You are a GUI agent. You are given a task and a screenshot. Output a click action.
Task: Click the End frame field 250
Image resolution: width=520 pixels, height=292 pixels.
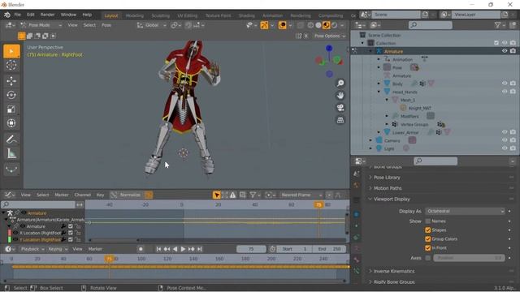pos(330,249)
